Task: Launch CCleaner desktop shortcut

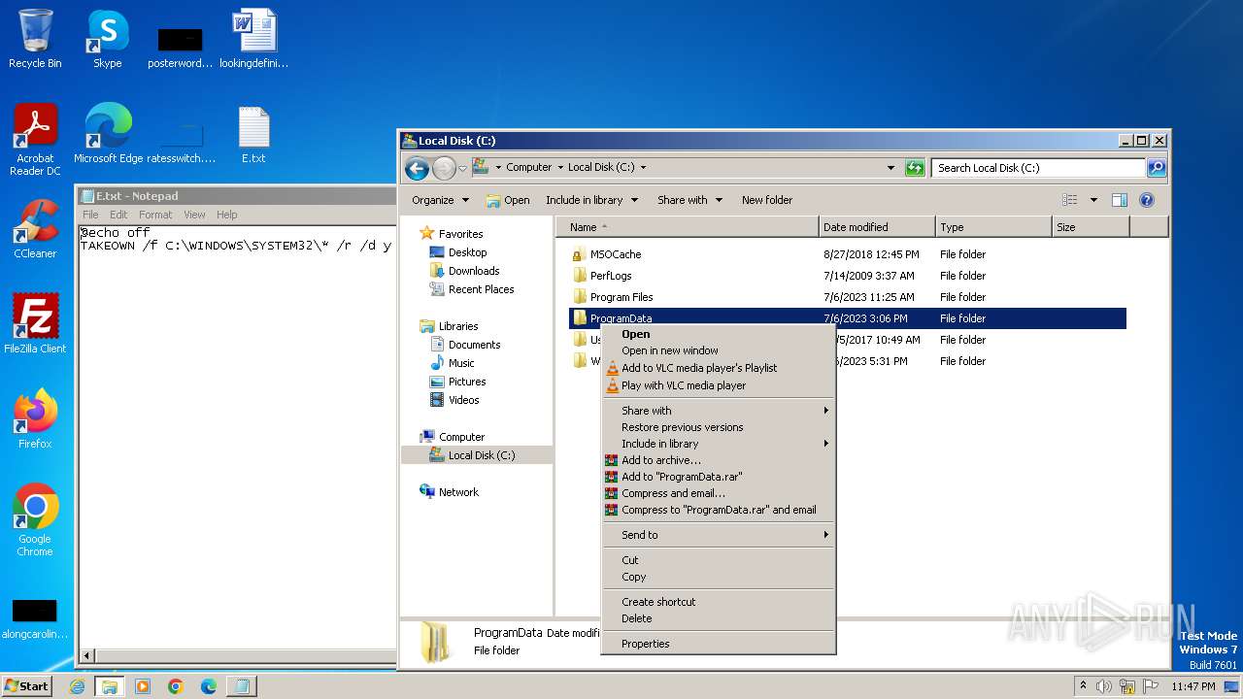Action: pyautogui.click(x=35, y=228)
